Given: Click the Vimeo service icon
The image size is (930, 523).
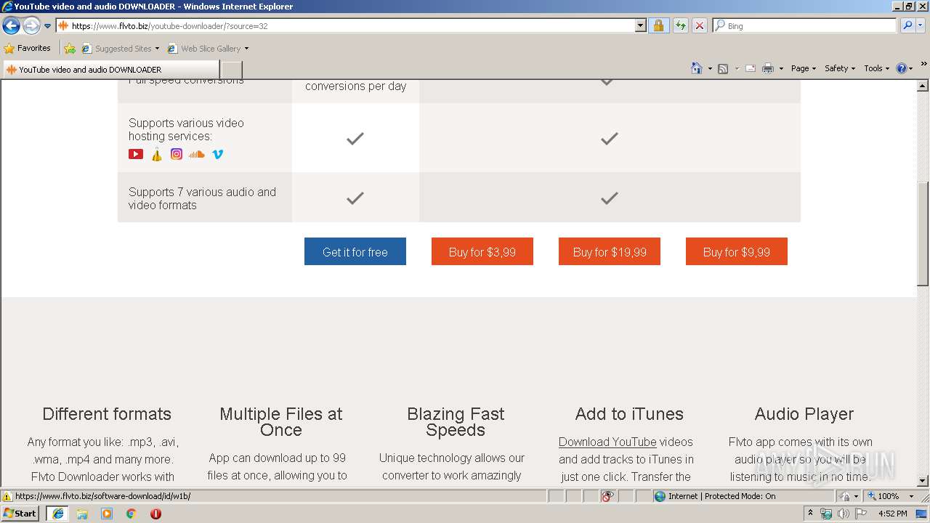Looking at the screenshot, I should (217, 154).
